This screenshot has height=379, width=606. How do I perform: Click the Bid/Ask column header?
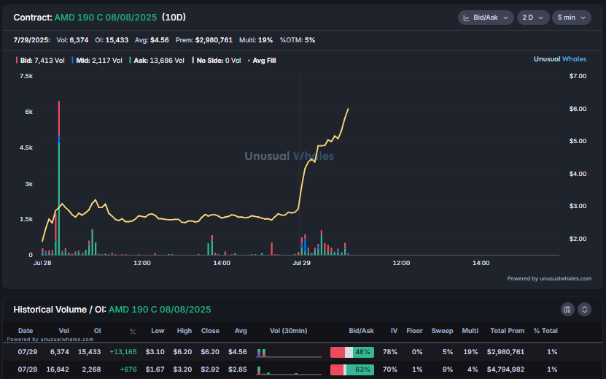pos(362,331)
